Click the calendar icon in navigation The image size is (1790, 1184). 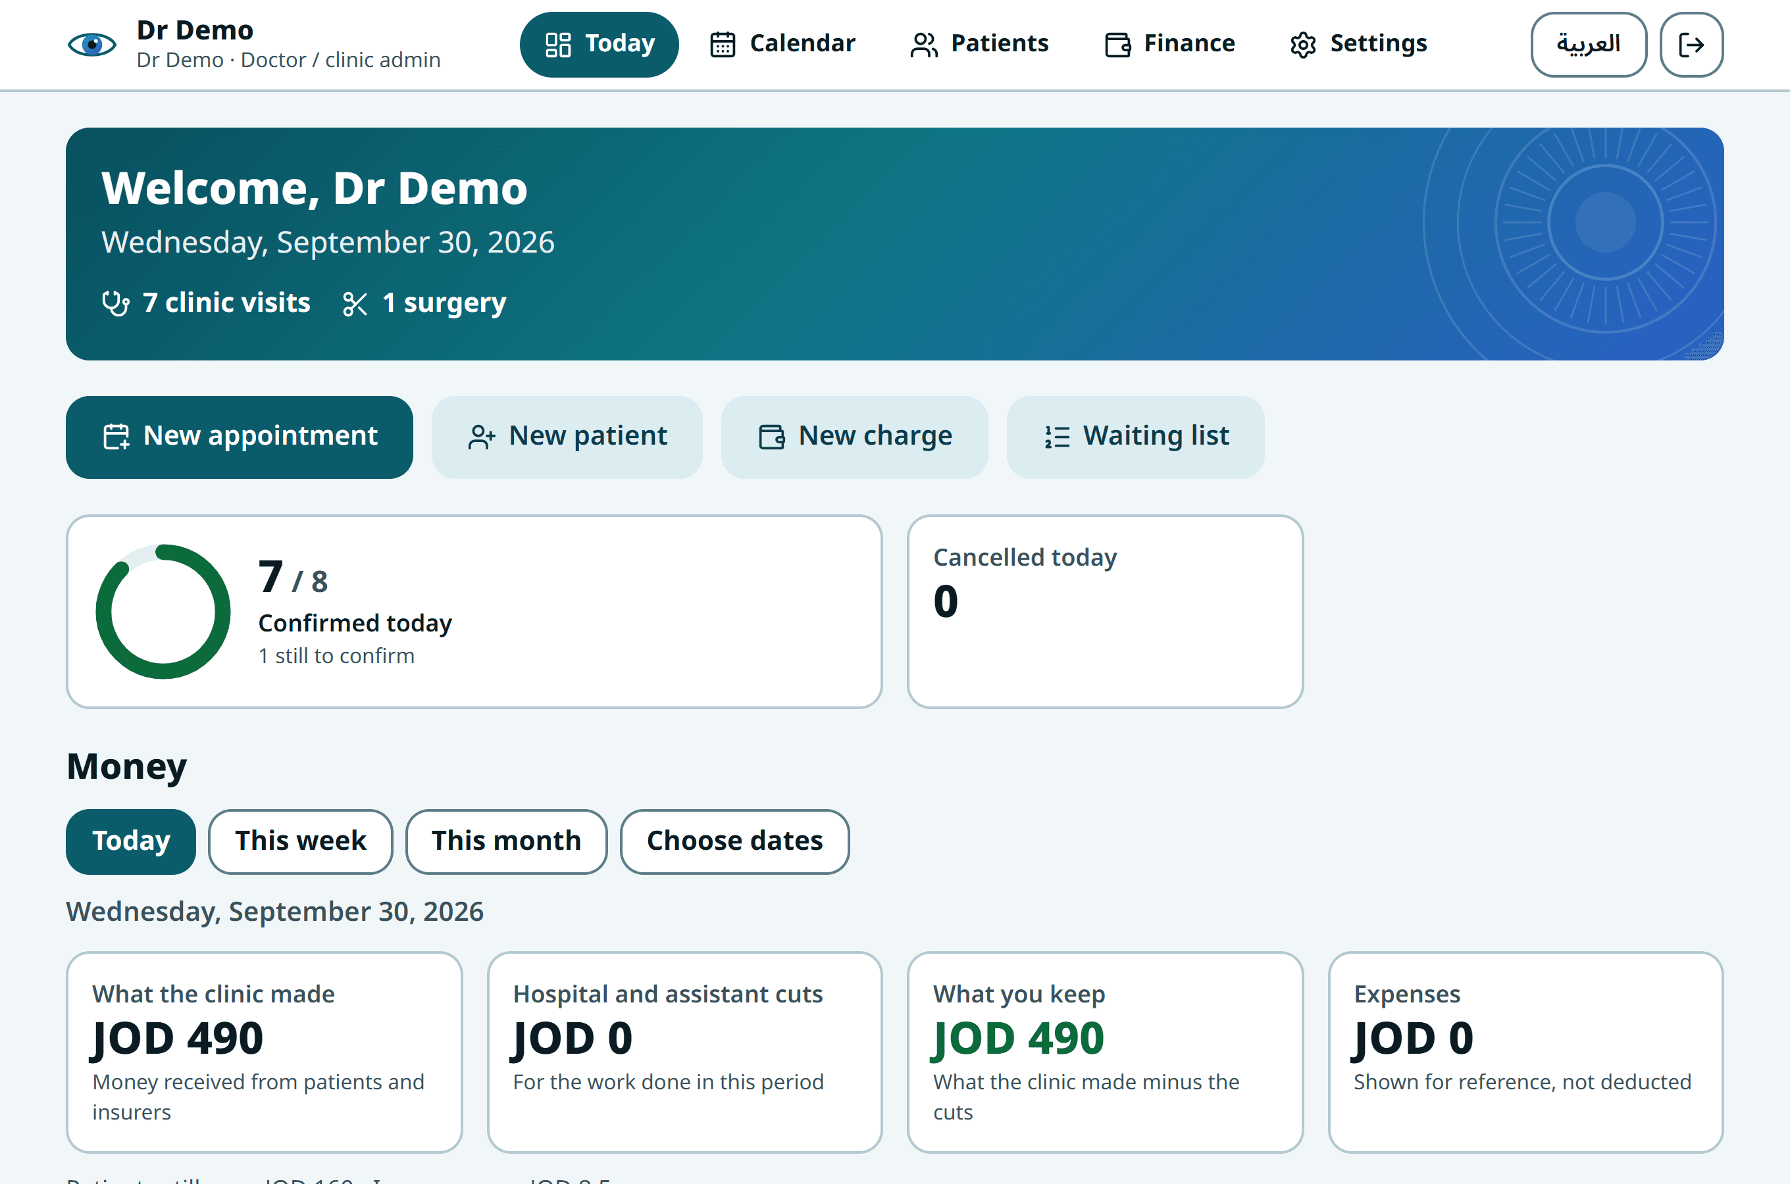(x=722, y=45)
